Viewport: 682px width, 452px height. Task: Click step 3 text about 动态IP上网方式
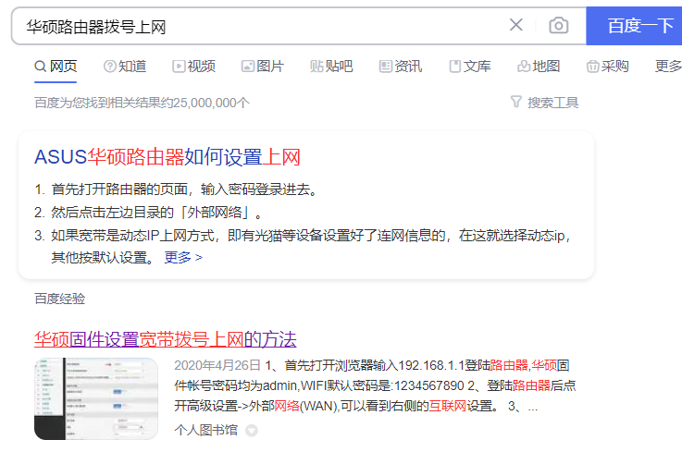(x=311, y=246)
